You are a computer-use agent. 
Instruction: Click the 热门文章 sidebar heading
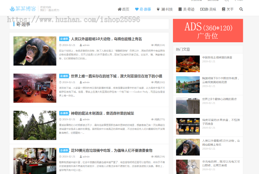point(183,49)
